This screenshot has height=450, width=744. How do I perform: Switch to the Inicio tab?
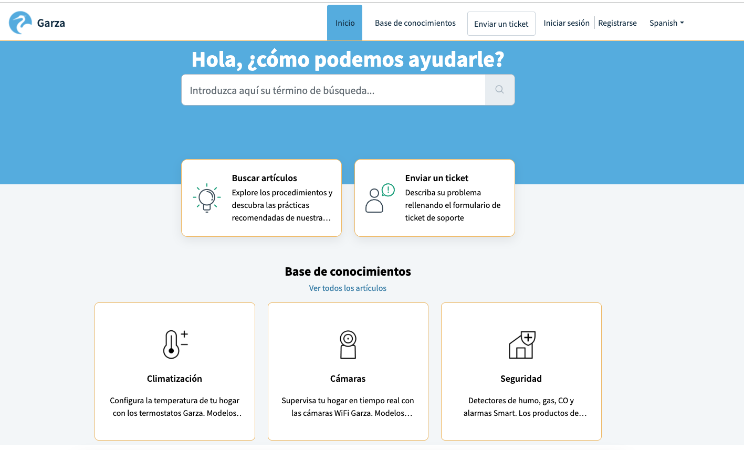344,23
